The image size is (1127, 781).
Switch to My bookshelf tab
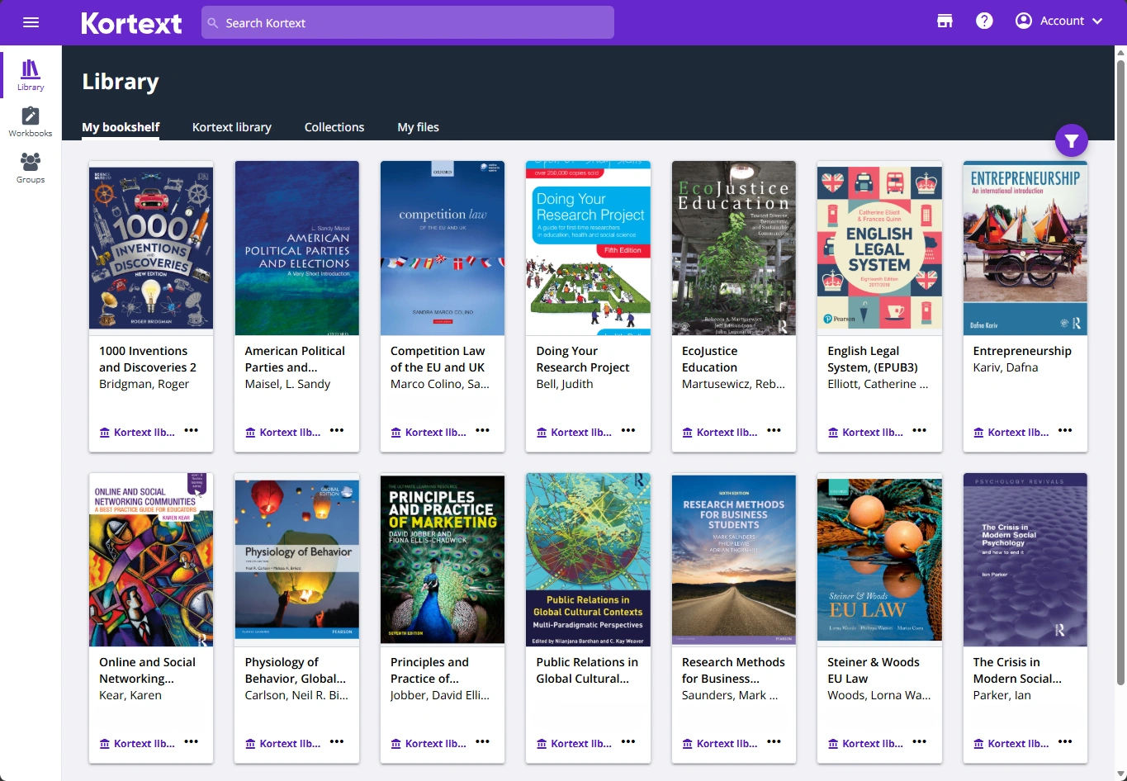tap(121, 127)
